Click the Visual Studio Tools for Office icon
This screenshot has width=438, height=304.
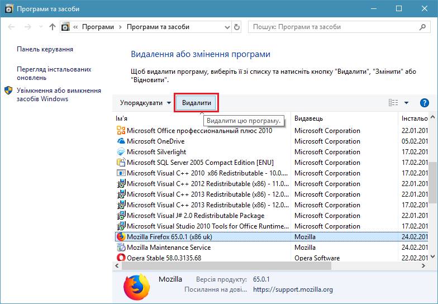click(121, 226)
